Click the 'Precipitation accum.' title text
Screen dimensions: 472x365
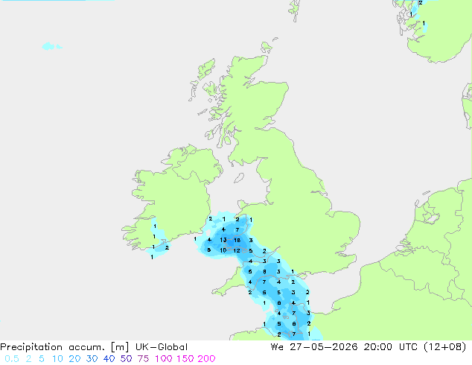tap(52, 347)
